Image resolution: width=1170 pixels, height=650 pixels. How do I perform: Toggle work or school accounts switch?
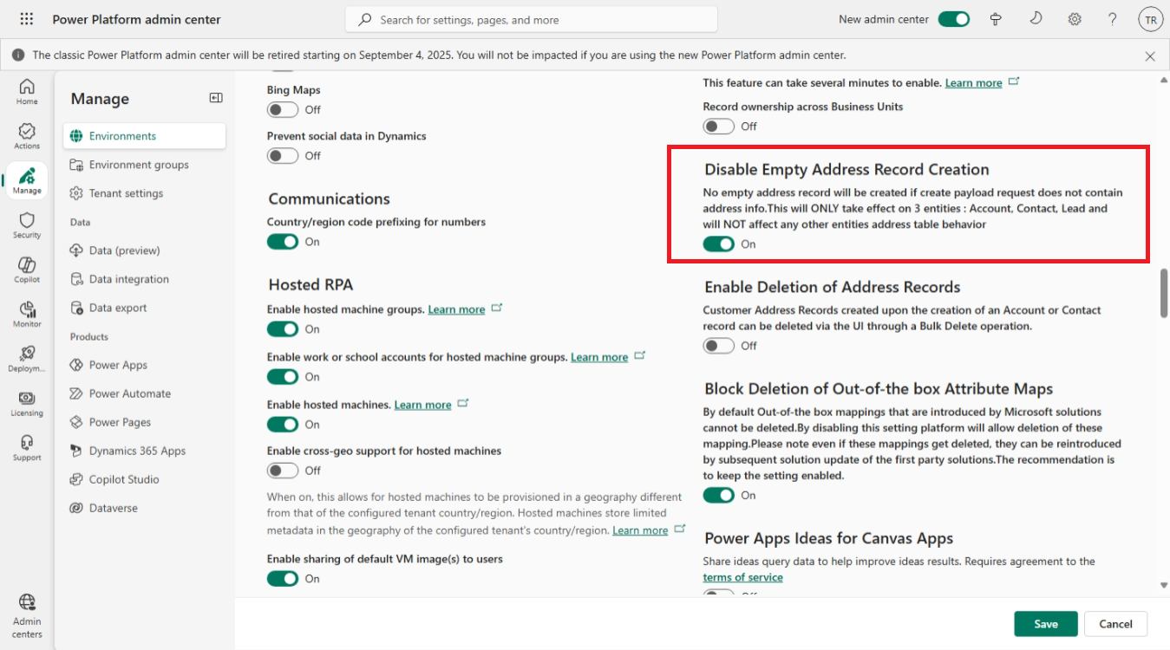click(x=283, y=377)
